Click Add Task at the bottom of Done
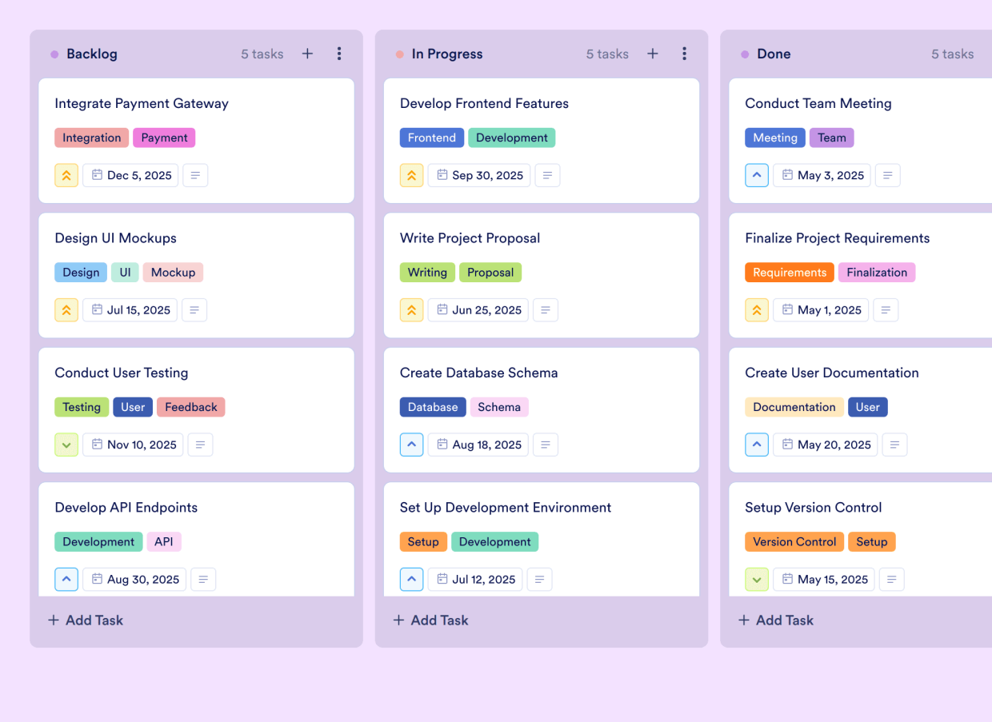This screenshot has width=992, height=722. coord(775,620)
